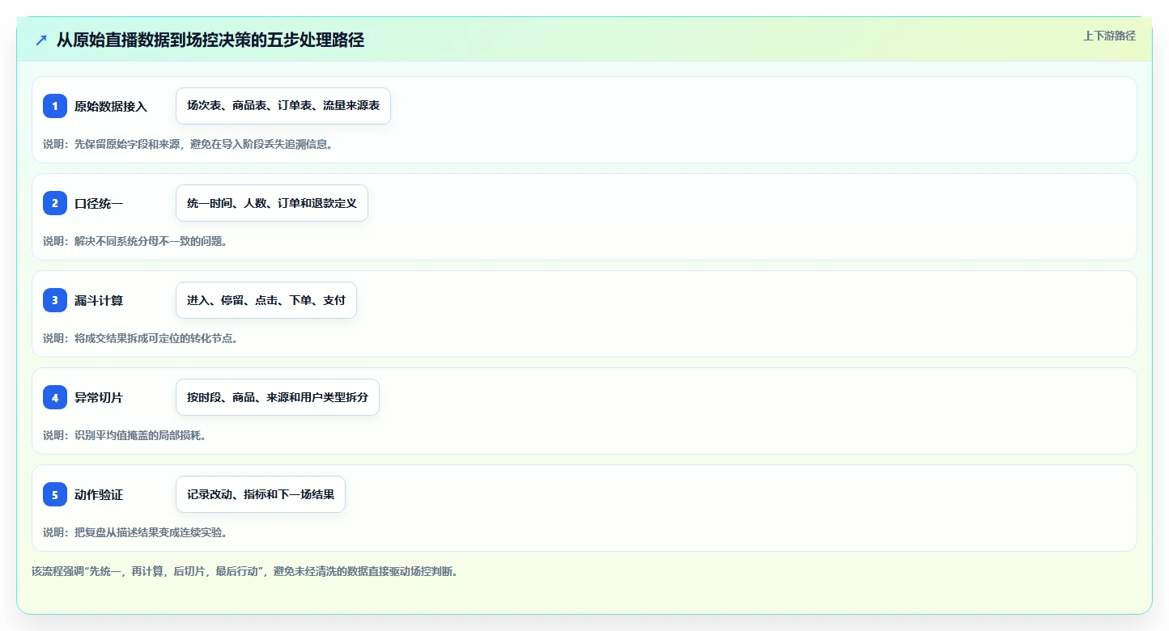Click step number 1 badge

point(55,106)
